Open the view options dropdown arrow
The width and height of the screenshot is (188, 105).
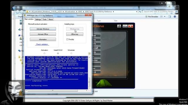pos(165,17)
